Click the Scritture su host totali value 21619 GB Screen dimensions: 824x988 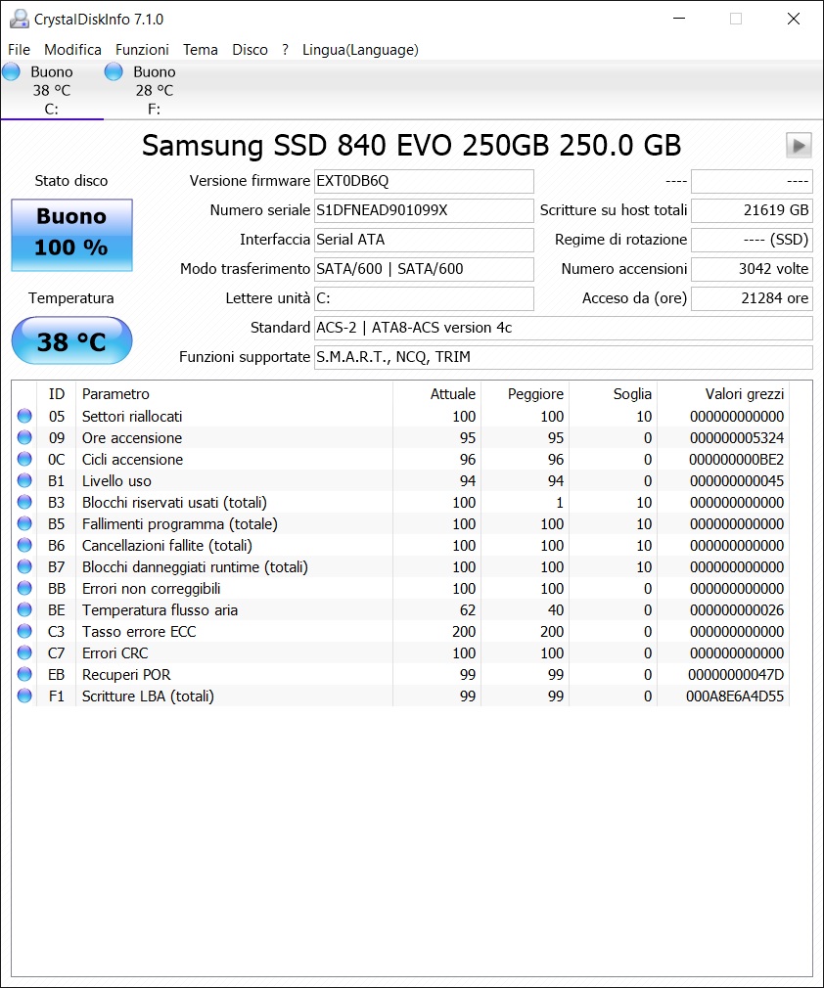pos(752,210)
